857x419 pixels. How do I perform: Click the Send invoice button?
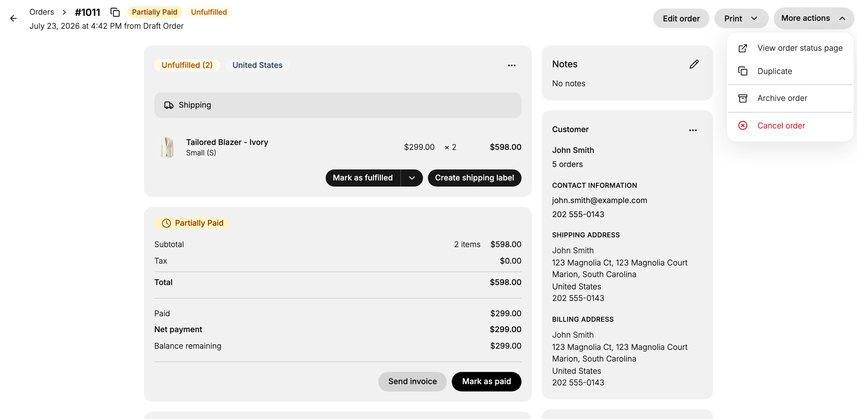coord(412,381)
